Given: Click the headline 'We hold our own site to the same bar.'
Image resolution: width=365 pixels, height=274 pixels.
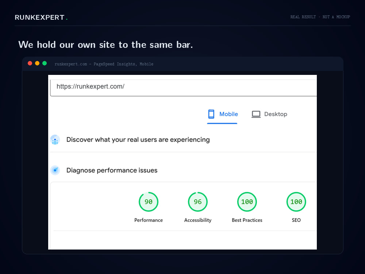Looking at the screenshot, I should pyautogui.click(x=106, y=45).
